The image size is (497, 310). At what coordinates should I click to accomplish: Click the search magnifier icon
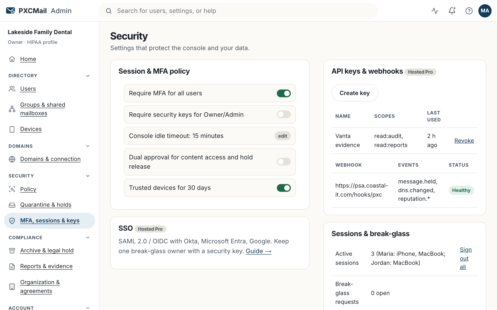click(109, 11)
